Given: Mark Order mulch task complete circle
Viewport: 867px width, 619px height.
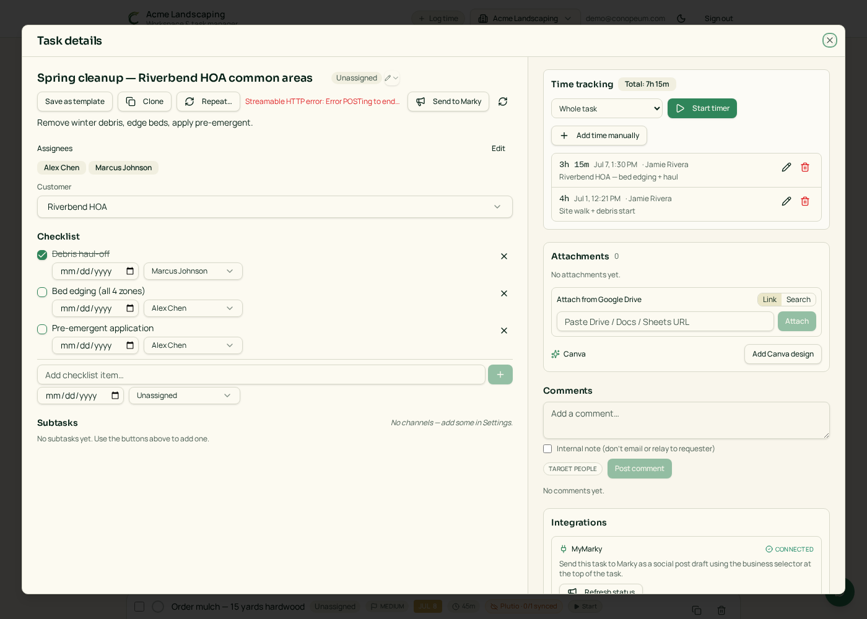Looking at the screenshot, I should [158, 607].
